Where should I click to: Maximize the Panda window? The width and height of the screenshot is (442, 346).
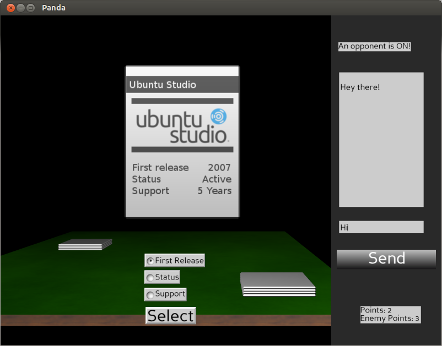coord(30,8)
